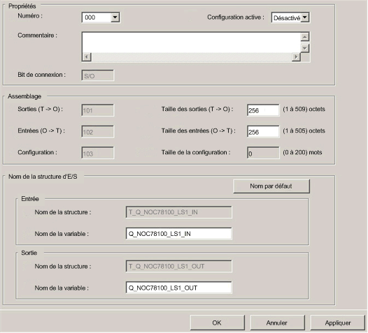Expand the Configuration active dropdown

(x=304, y=17)
